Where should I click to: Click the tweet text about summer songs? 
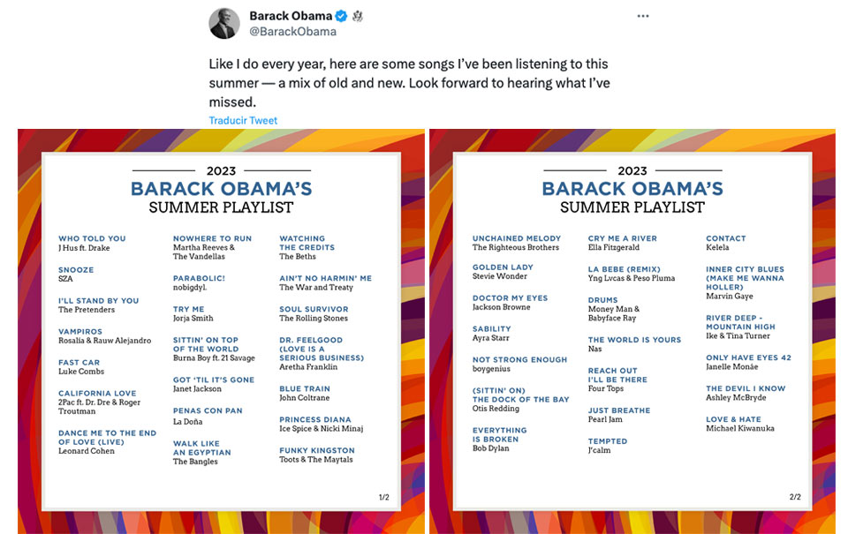pyautogui.click(x=409, y=83)
